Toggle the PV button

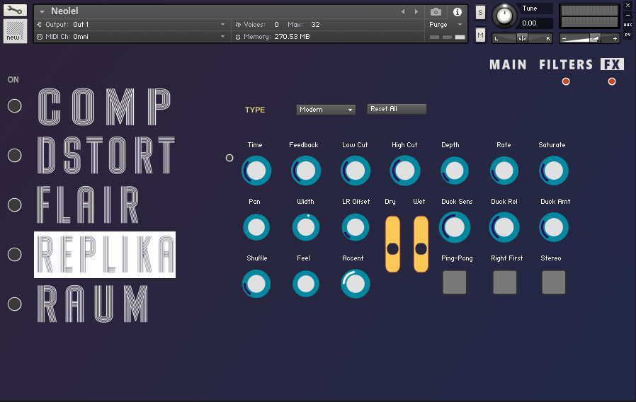628,35
